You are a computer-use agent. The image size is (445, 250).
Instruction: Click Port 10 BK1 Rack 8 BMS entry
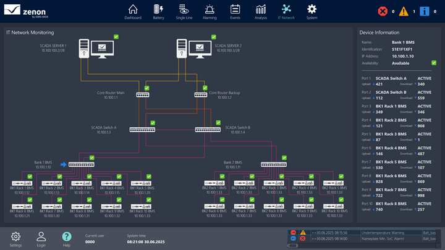[x=397, y=206]
